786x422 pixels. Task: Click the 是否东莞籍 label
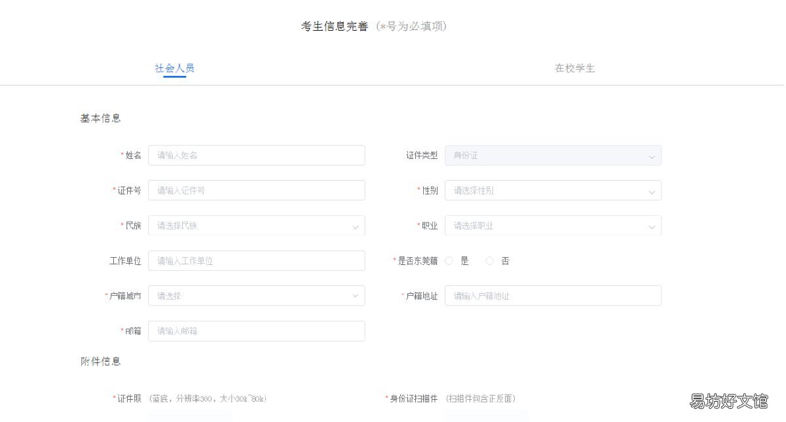tap(417, 260)
